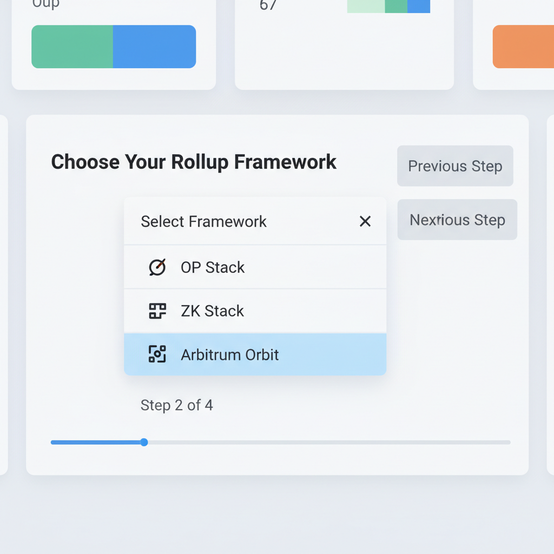Click the Choose Your Rollup Framework heading
Image resolution: width=554 pixels, height=554 pixels.
194,161
